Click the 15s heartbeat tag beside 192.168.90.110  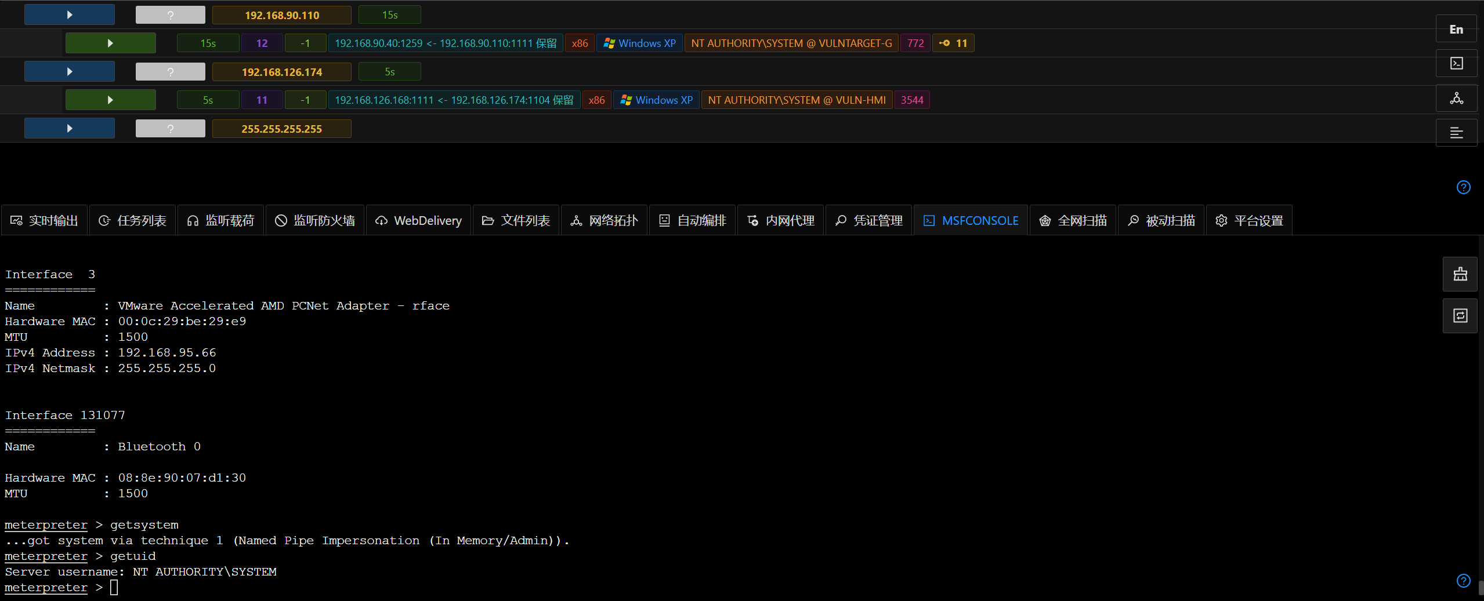pos(390,14)
